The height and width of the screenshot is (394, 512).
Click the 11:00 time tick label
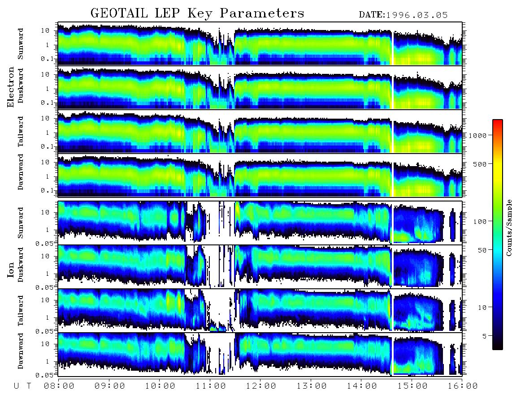tap(211, 386)
